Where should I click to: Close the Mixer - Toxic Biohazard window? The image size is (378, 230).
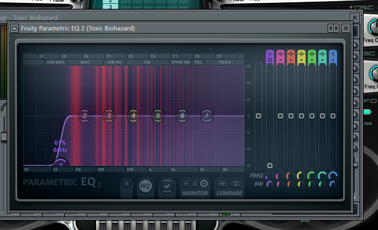point(355,18)
